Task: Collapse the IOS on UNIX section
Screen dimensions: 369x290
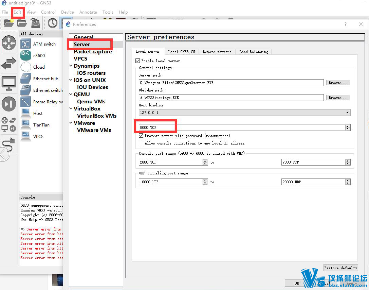Action: tap(71, 80)
